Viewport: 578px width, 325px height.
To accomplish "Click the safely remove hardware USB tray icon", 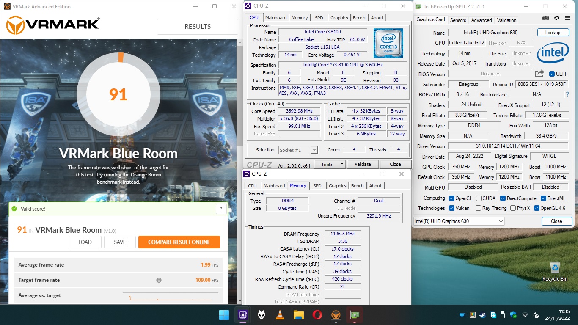I will pyautogui.click(x=504, y=315).
